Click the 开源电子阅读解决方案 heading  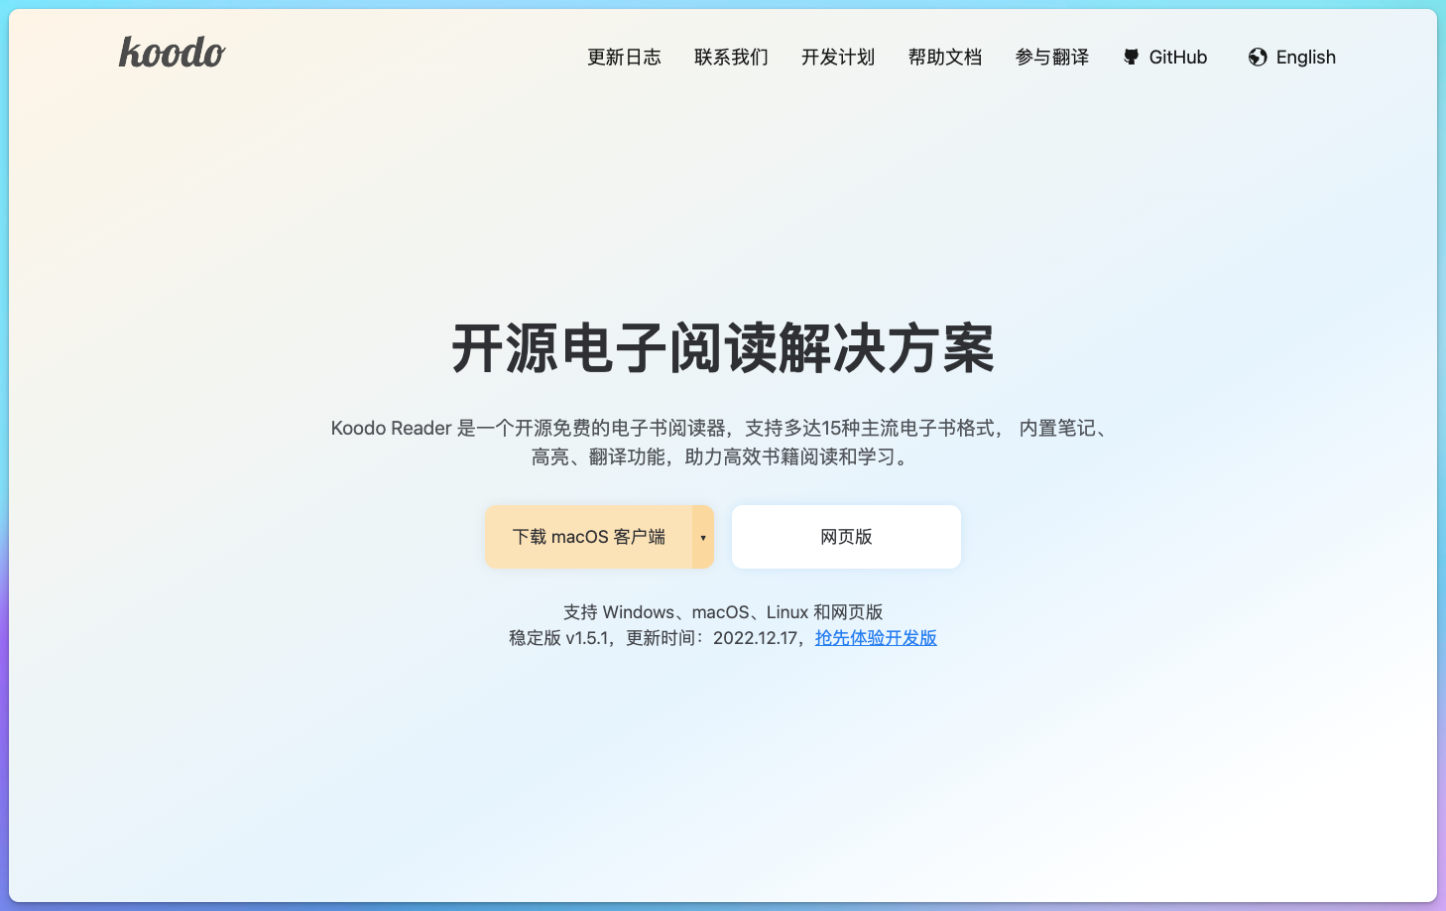[x=723, y=348]
